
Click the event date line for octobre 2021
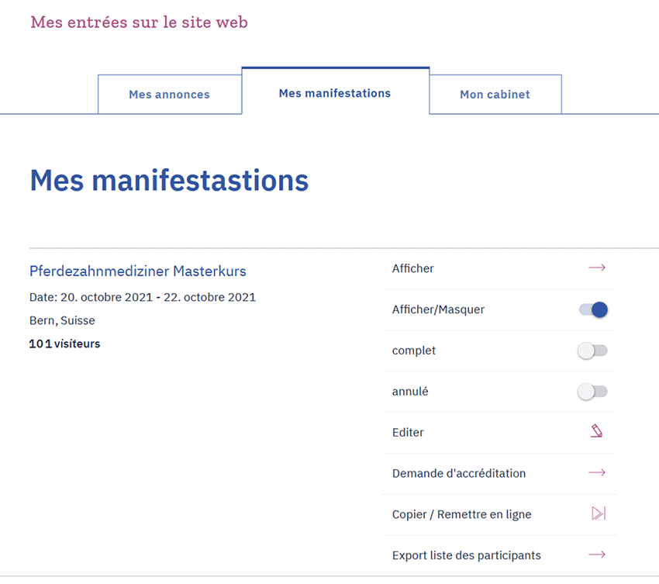(143, 297)
